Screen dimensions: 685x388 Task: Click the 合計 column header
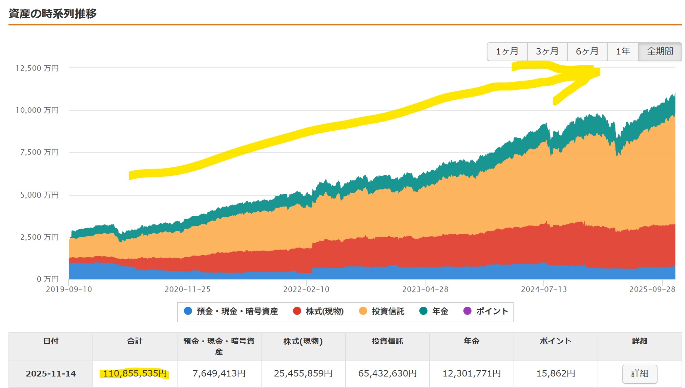coord(135,341)
